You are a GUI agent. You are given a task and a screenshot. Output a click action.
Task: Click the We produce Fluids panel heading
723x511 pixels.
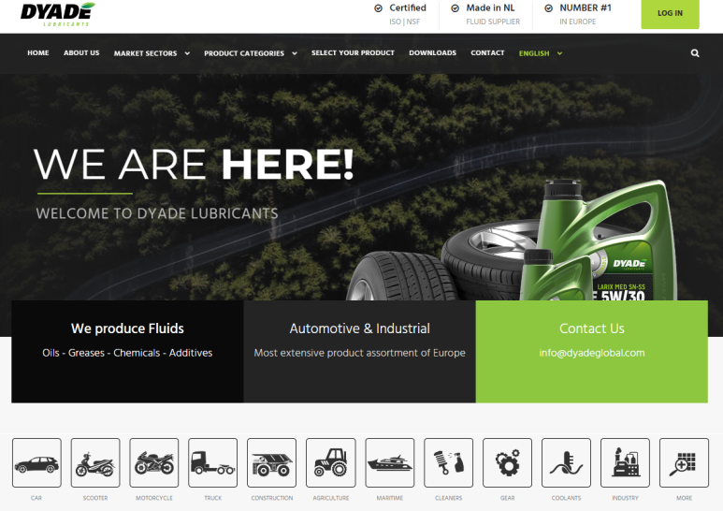tap(127, 328)
